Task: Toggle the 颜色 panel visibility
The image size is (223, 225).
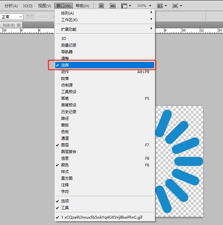Action: pyautogui.click(x=105, y=165)
